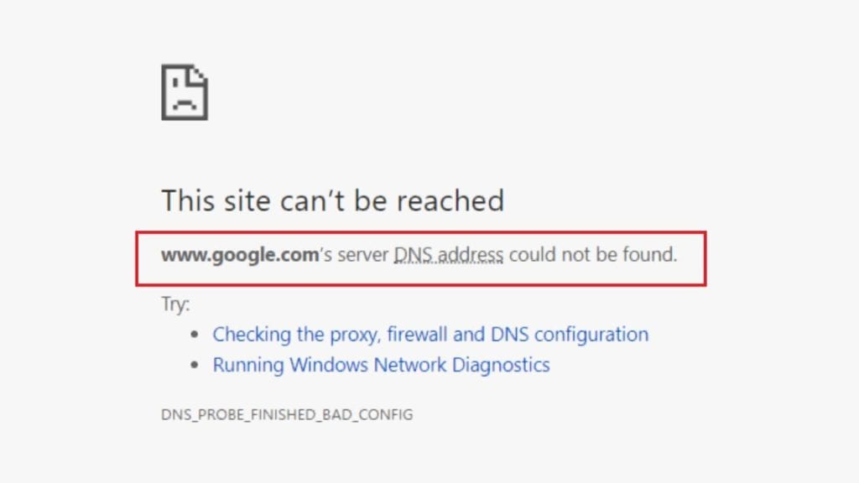
Task: Click the word 'server' in the error message
Action: (362, 255)
